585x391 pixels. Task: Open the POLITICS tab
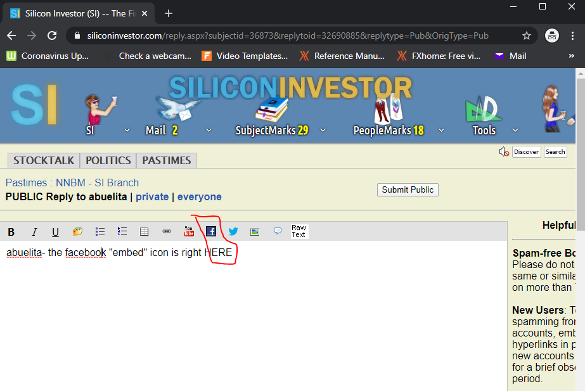pos(108,160)
